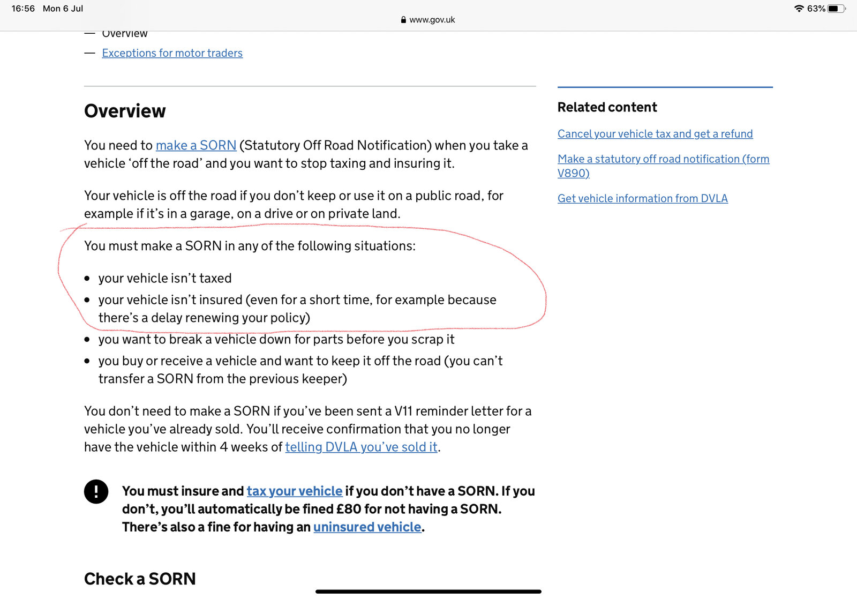Open 'Cancel your vehicle tax and get a refund'
The width and height of the screenshot is (857, 599).
pyautogui.click(x=655, y=134)
